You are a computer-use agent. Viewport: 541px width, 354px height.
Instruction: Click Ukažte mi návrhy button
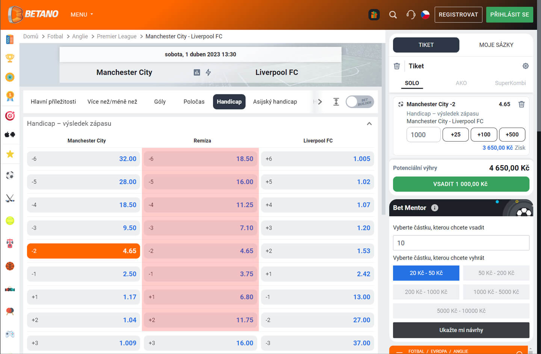(x=461, y=330)
